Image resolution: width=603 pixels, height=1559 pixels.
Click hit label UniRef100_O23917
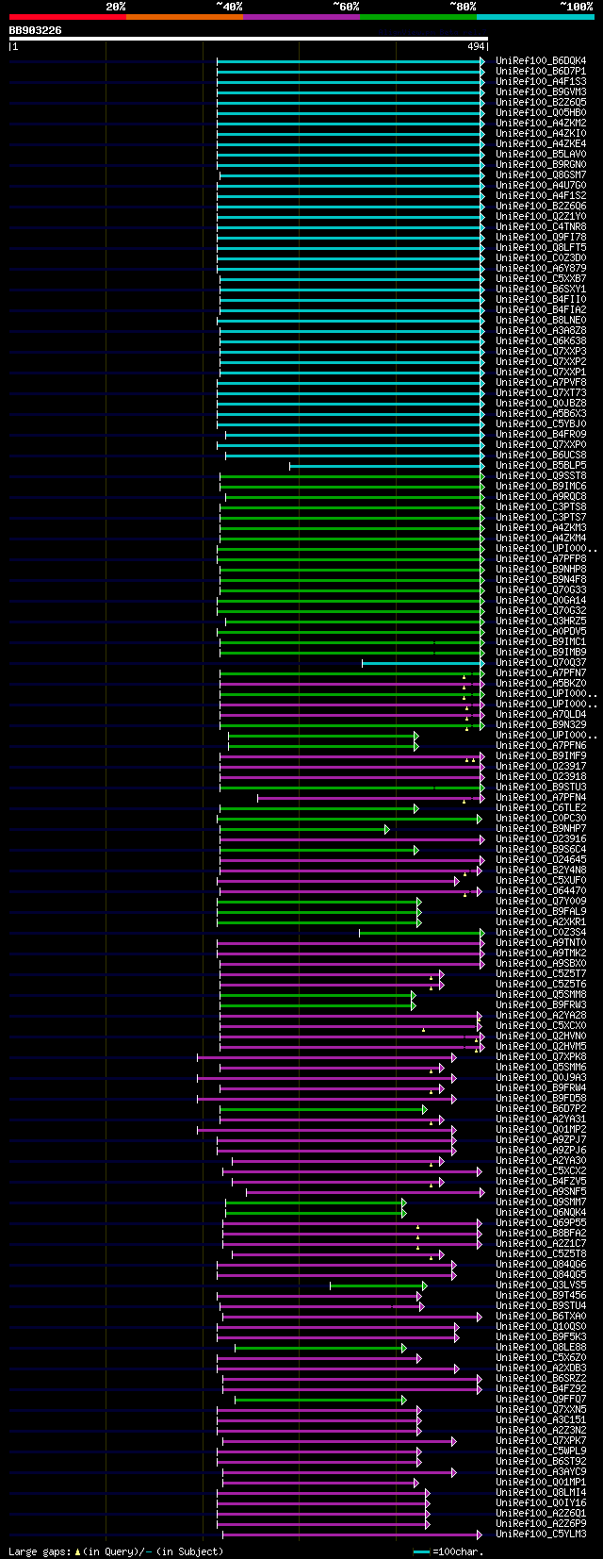(541, 766)
